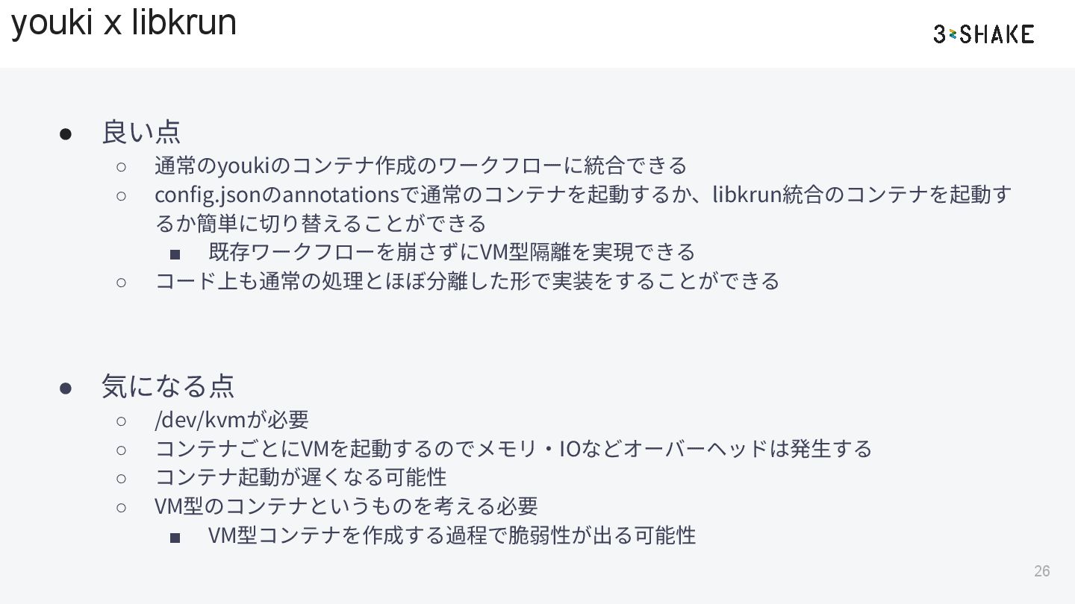Click the line about メモリ・IOなどオーバーヘッド
The image size is (1075, 604).
pyautogui.click(x=513, y=449)
